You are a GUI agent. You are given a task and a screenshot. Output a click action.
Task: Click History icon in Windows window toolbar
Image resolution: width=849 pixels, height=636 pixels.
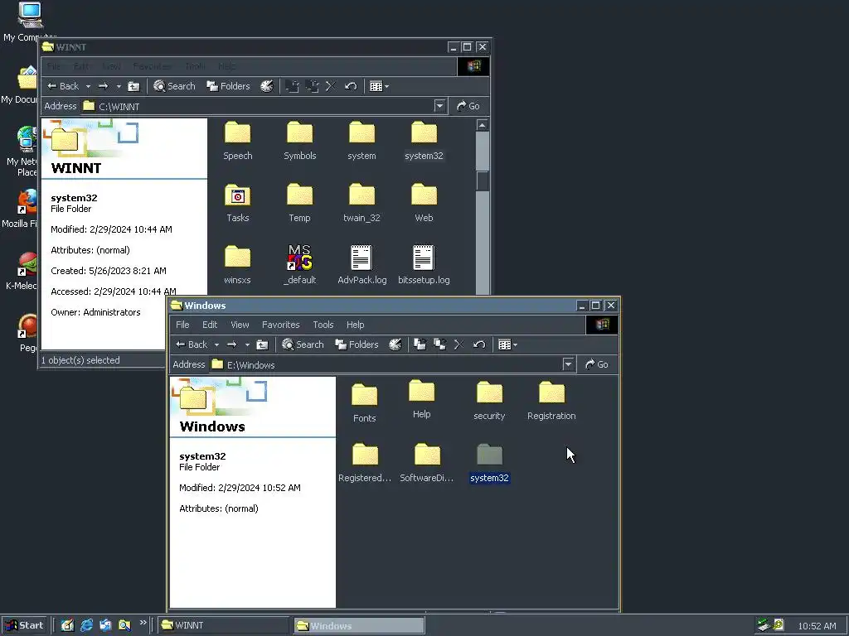pos(395,344)
